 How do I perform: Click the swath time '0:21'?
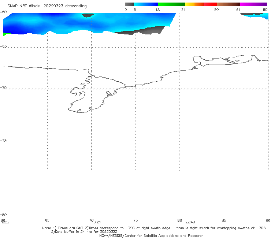pos(97,222)
